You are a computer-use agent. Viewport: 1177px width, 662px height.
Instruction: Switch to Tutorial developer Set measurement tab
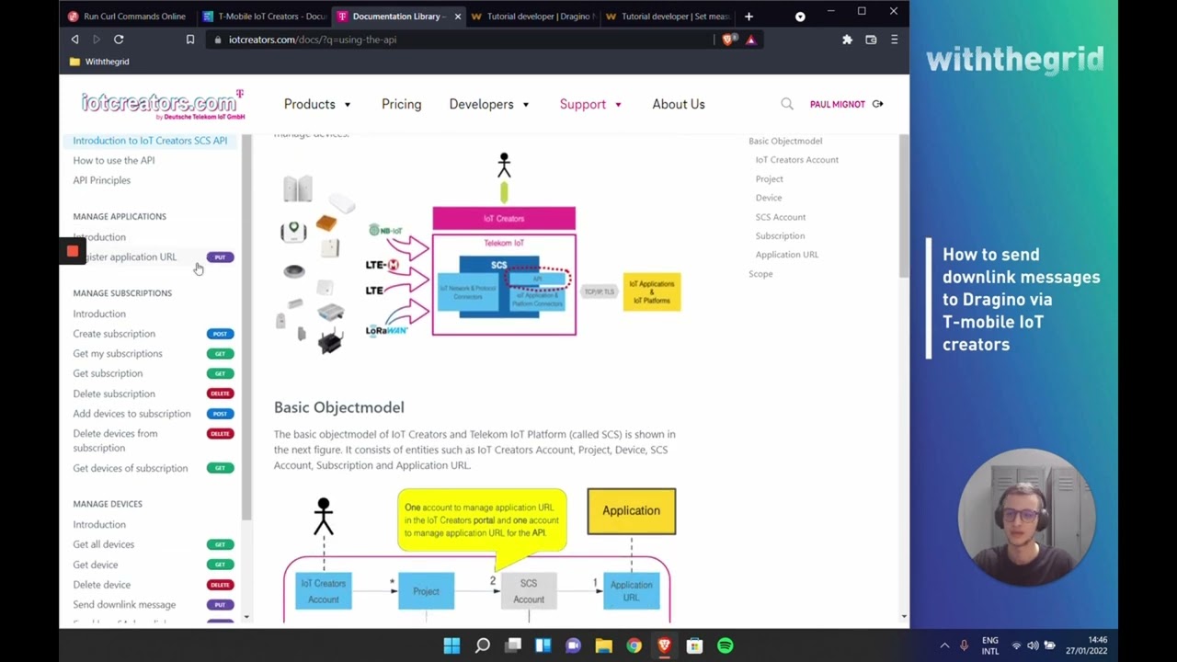[x=668, y=17]
